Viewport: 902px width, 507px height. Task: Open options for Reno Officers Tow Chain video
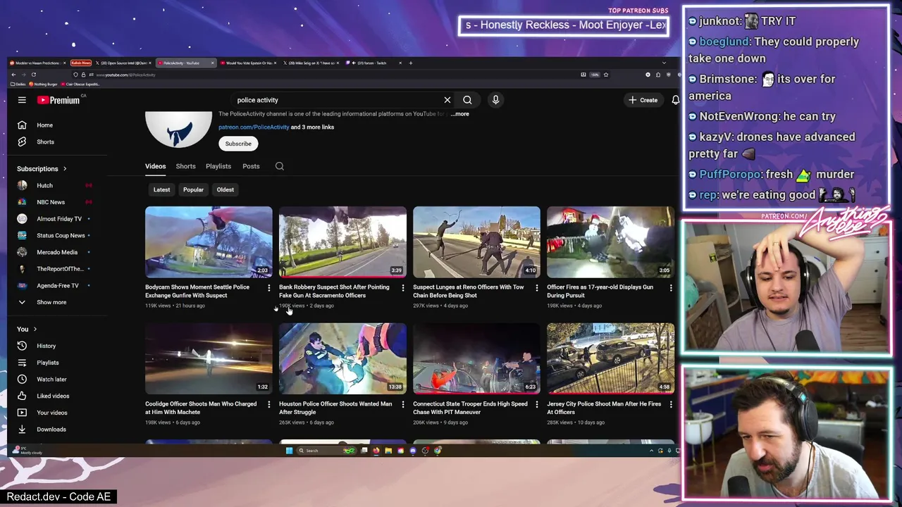click(536, 287)
